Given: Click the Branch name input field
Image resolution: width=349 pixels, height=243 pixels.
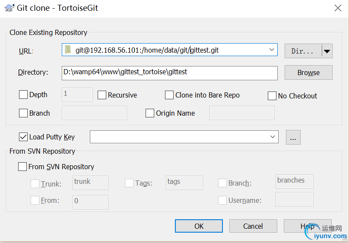Looking at the screenshot, I should [94, 113].
